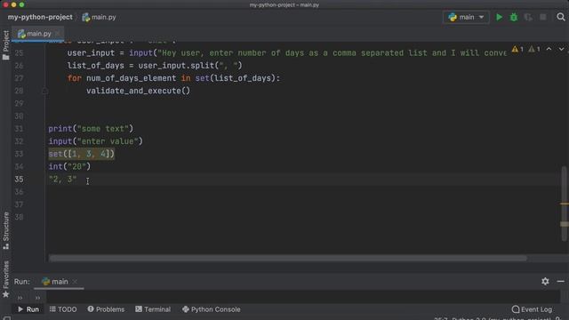Toggle the code fold marker at line 28

coord(44,91)
